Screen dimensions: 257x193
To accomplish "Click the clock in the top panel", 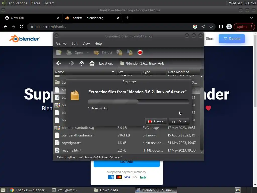I will coord(242,3).
